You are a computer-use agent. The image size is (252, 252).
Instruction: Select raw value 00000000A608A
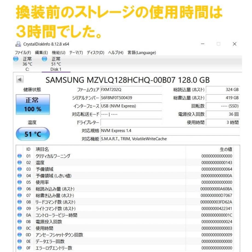coord(216,189)
